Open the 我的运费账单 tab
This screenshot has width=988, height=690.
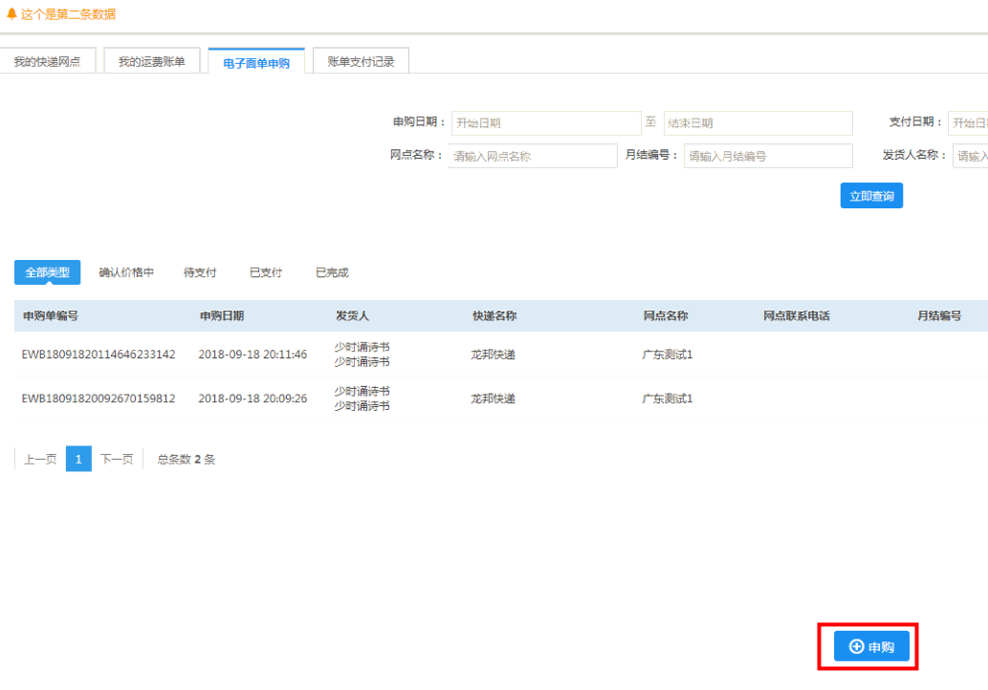(x=151, y=62)
